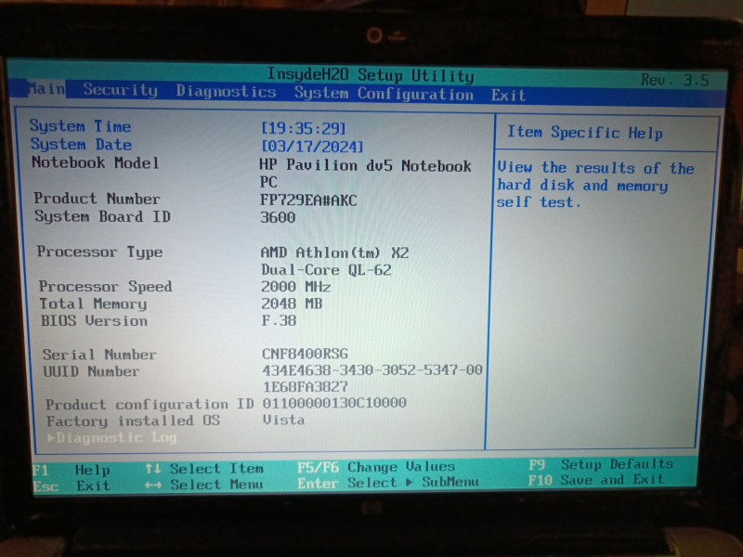Click the F5/F6 Change Values legend
The image size is (743, 557).
tap(376, 467)
